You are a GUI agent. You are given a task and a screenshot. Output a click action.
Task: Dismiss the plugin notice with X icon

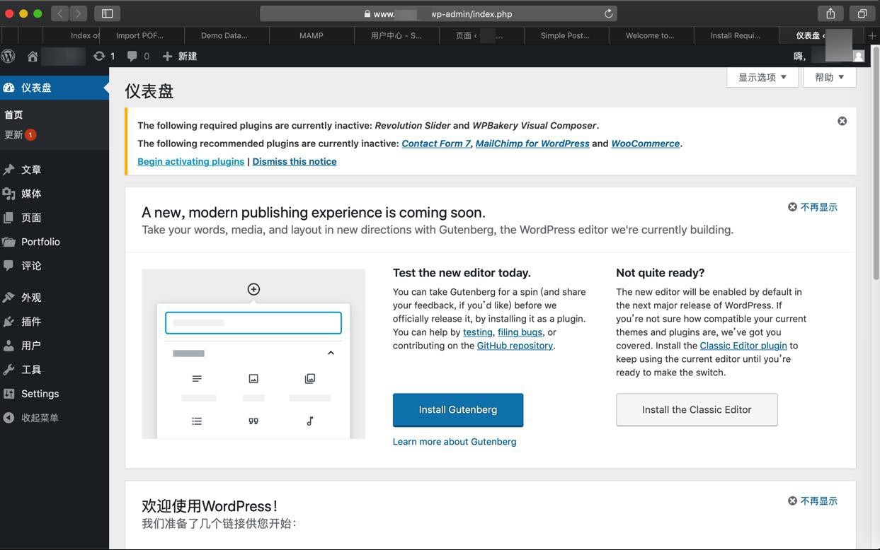[x=842, y=121]
